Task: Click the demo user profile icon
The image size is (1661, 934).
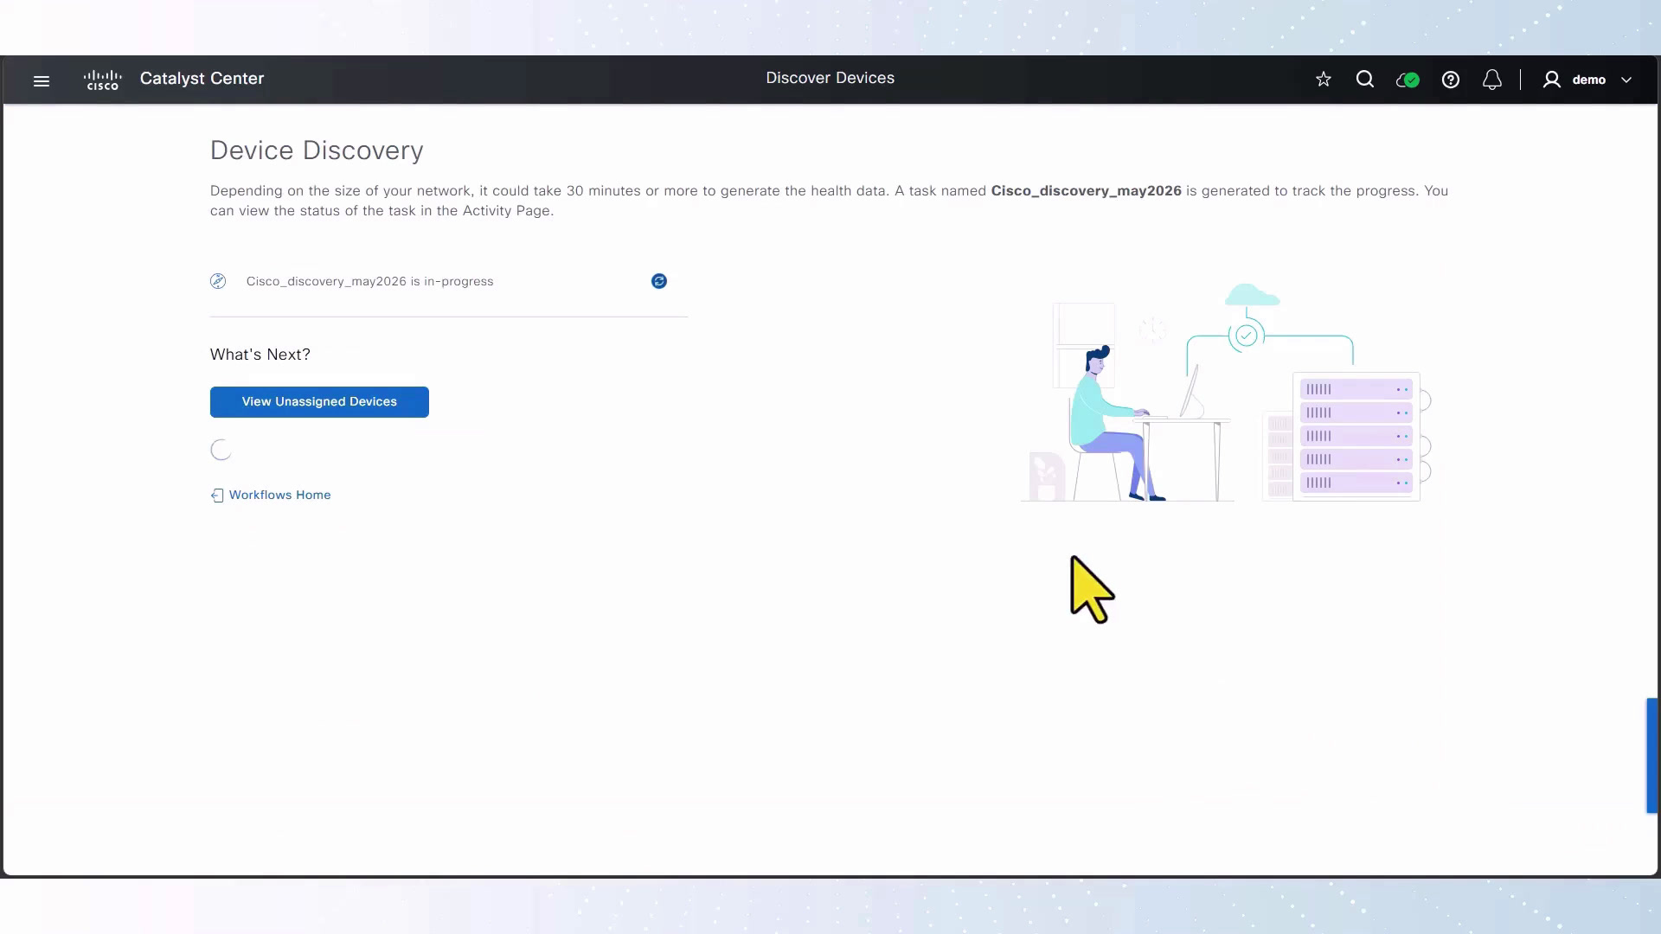Action: pos(1552,80)
